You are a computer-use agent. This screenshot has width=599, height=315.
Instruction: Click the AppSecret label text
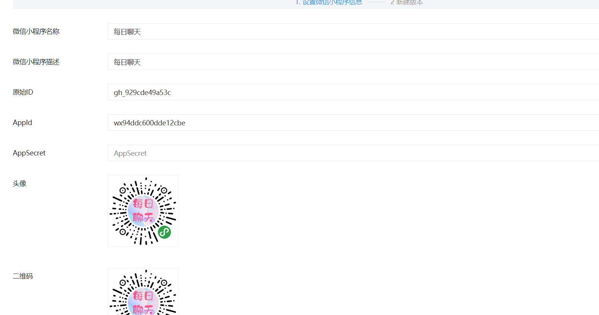click(x=29, y=153)
